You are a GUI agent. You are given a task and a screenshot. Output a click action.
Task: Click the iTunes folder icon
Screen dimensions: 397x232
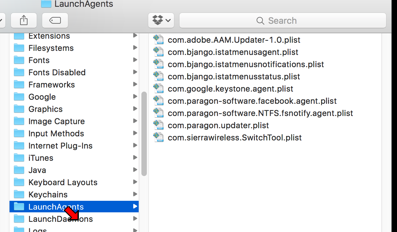[19, 158]
